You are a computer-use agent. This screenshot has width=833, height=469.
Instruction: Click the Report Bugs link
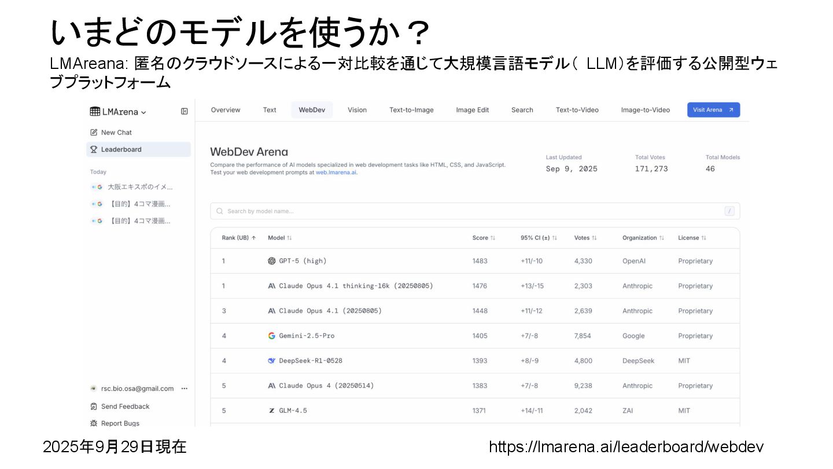coord(120,423)
